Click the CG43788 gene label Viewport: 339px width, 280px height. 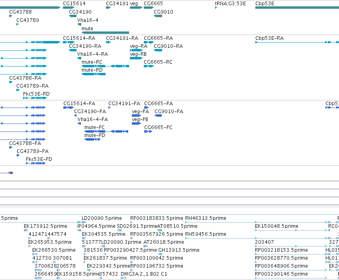(21, 12)
